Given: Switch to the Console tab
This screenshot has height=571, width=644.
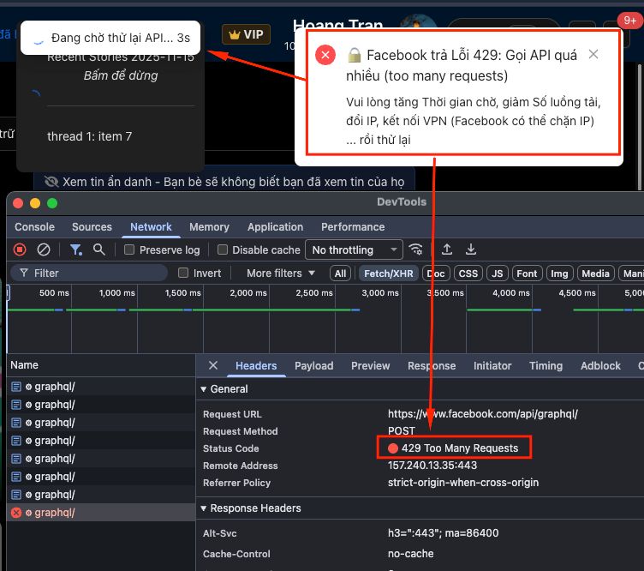Looking at the screenshot, I should [x=34, y=227].
